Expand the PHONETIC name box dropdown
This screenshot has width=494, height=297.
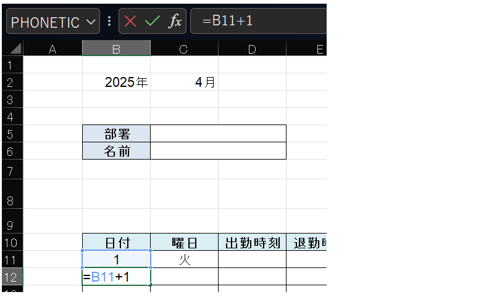pos(91,22)
